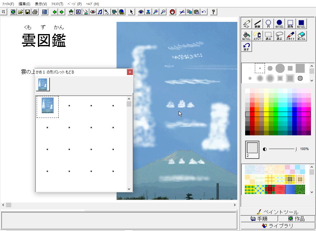Select the large round brush shape
Viewport: 316px width, 231px height.
280,68
